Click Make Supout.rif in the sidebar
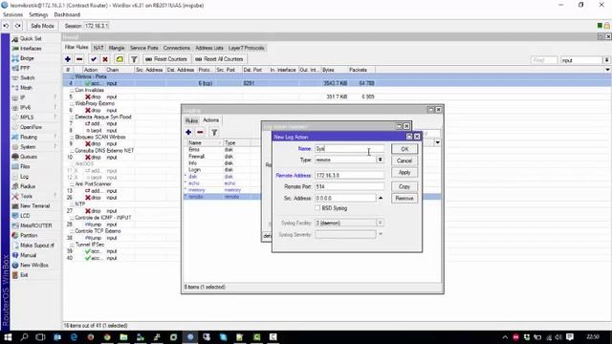Viewport: 612px width, 344px height. (x=36, y=246)
